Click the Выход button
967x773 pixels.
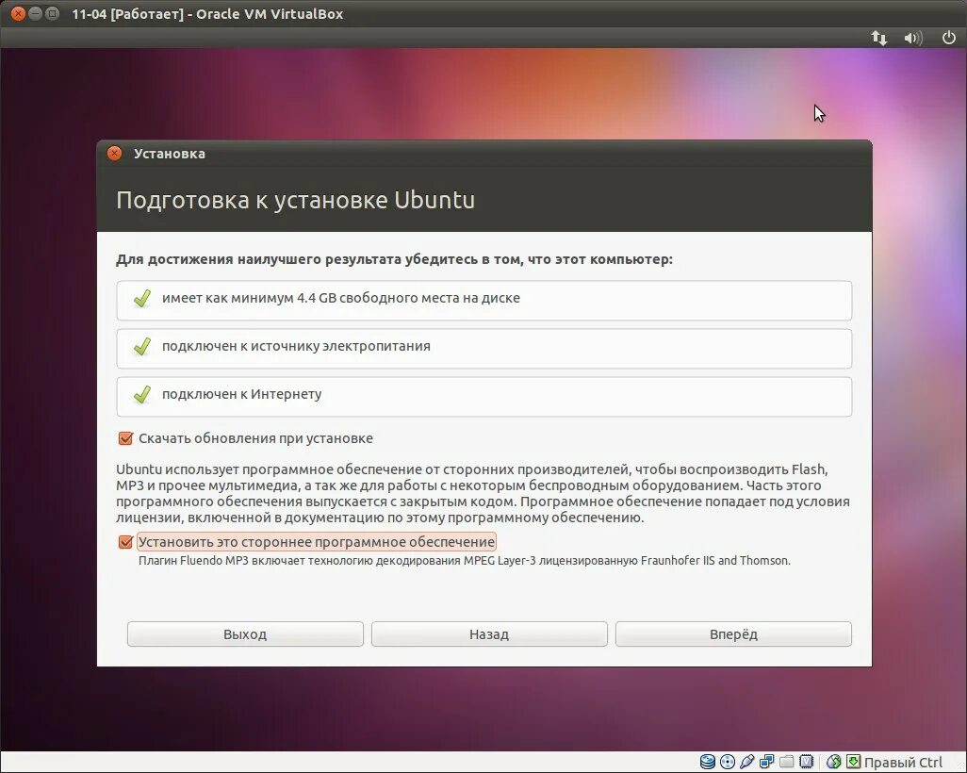245,634
